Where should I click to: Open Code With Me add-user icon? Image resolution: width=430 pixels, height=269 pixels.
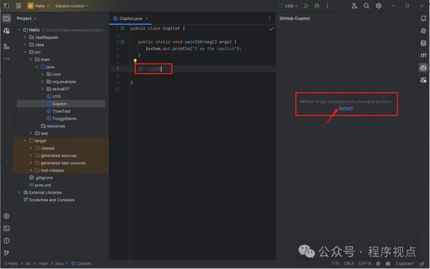[x=354, y=6]
